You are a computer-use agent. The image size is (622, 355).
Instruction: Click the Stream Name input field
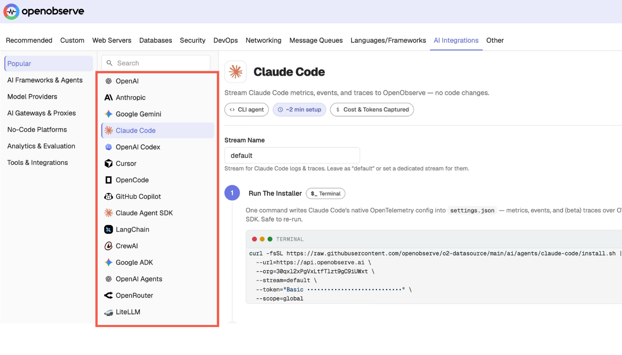pos(292,155)
